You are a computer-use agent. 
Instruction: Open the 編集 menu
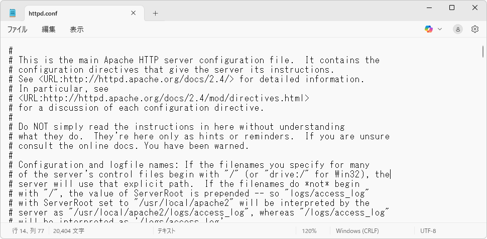49,30
